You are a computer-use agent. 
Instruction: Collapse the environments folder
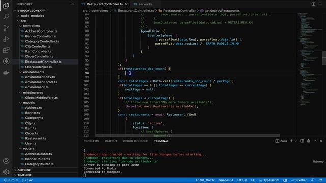click(45, 72)
